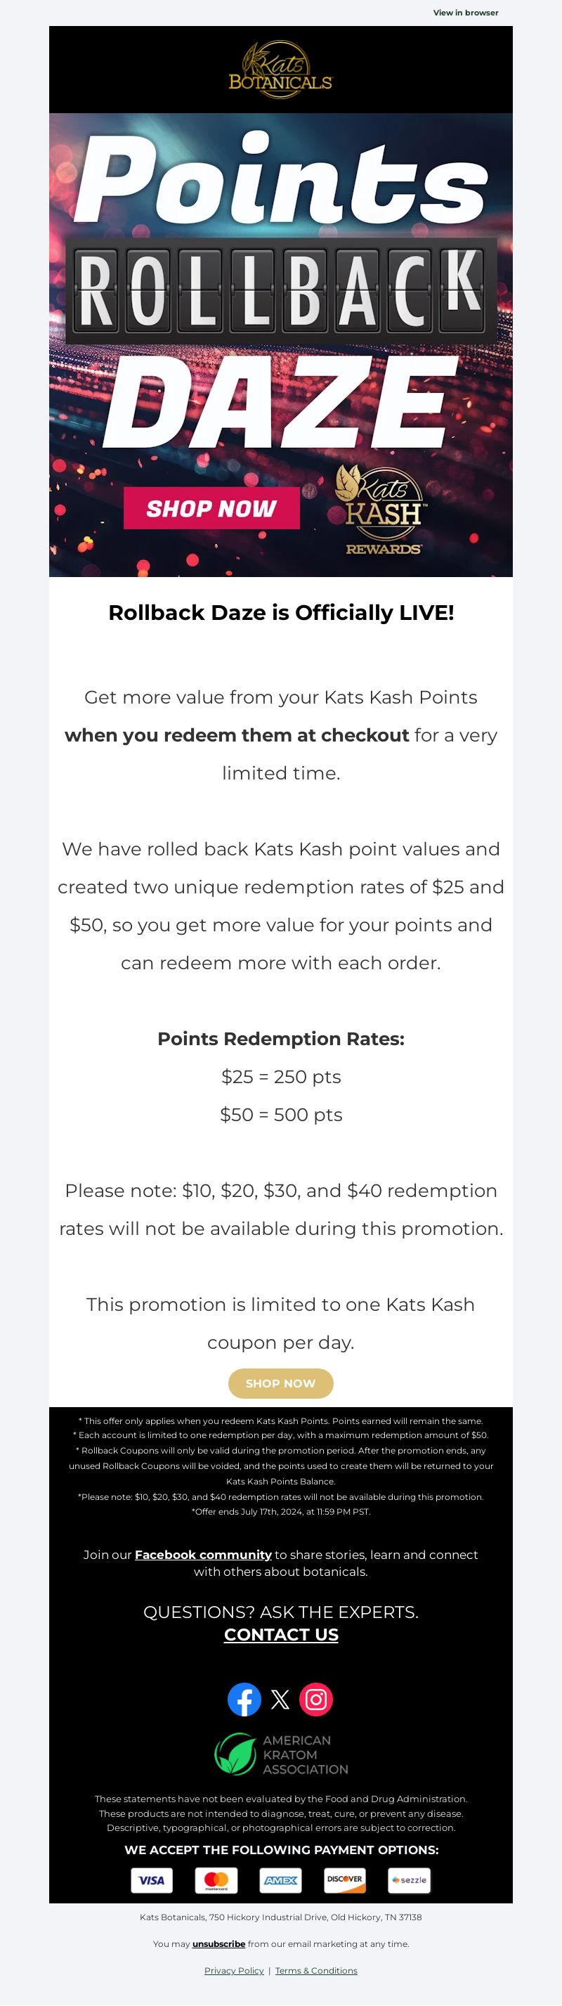The width and height of the screenshot is (562, 2006).
Task: Click the red SHOP NOW banner button
Action: click(211, 508)
